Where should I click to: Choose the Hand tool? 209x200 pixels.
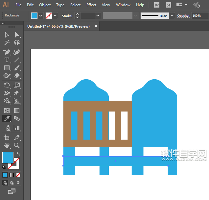click(7, 145)
